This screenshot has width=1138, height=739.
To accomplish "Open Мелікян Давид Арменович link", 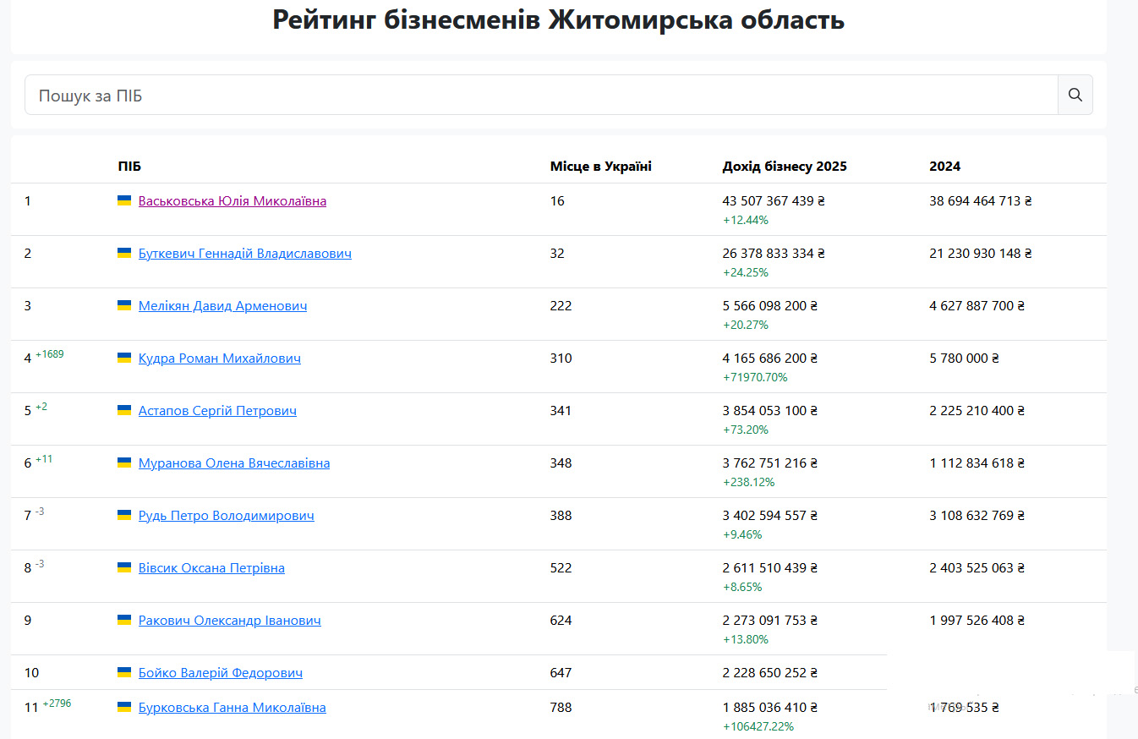I will coord(223,306).
